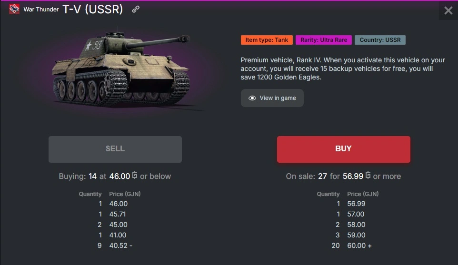Copy item link via chain icon

coord(136,10)
